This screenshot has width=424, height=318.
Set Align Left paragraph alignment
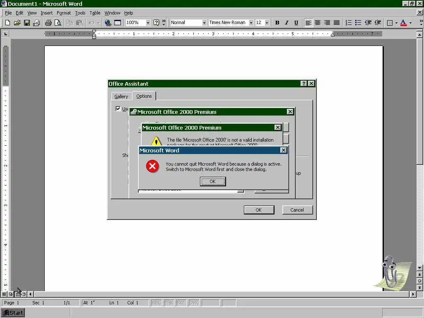tap(308, 23)
